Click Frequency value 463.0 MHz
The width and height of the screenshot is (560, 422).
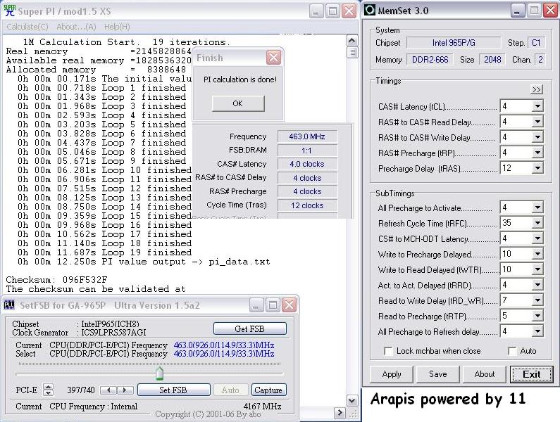click(307, 136)
